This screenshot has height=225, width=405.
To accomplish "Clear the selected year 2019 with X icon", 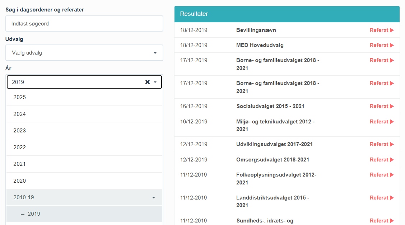I will pos(147,82).
